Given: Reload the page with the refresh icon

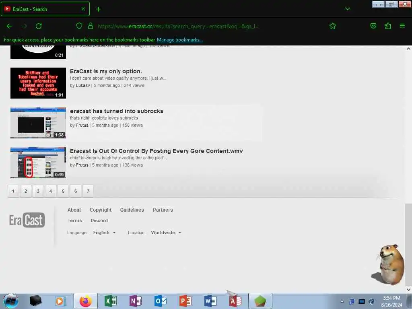Looking at the screenshot, I should [x=39, y=26].
